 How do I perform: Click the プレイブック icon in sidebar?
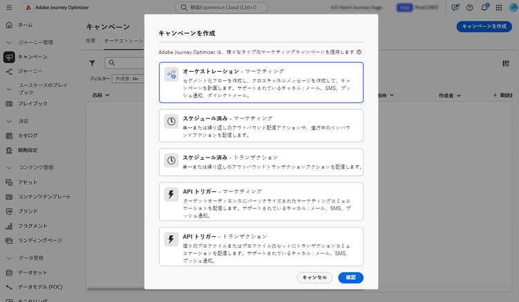coord(9,104)
